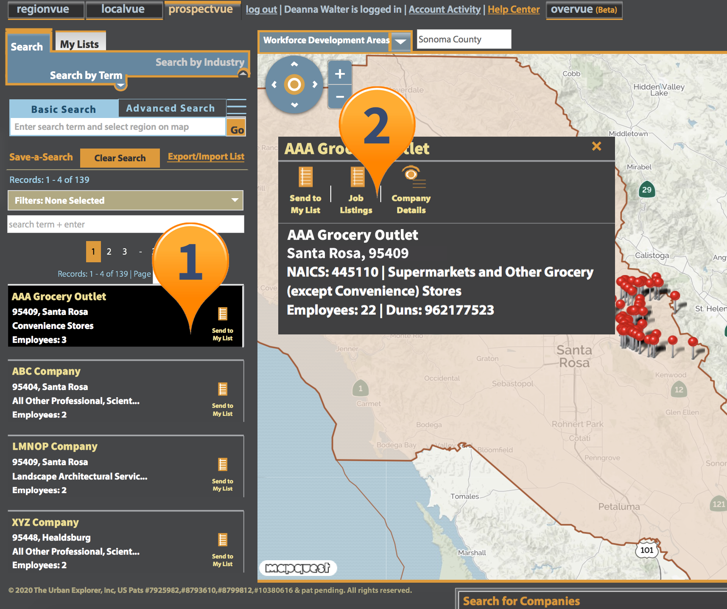Screen dimensions: 727x609
Task: Recenter map with the orange circle
Action: [x=294, y=84]
